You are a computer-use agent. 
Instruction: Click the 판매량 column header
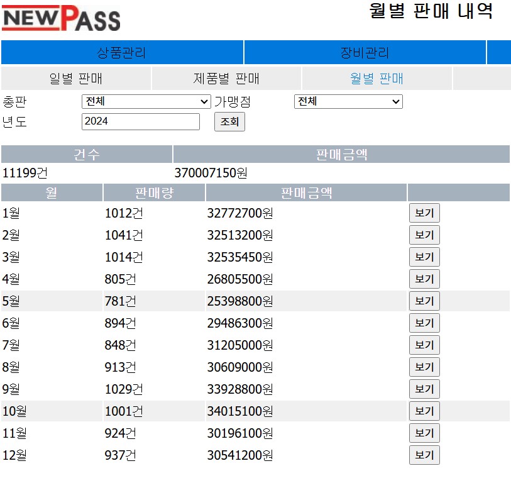pos(154,192)
